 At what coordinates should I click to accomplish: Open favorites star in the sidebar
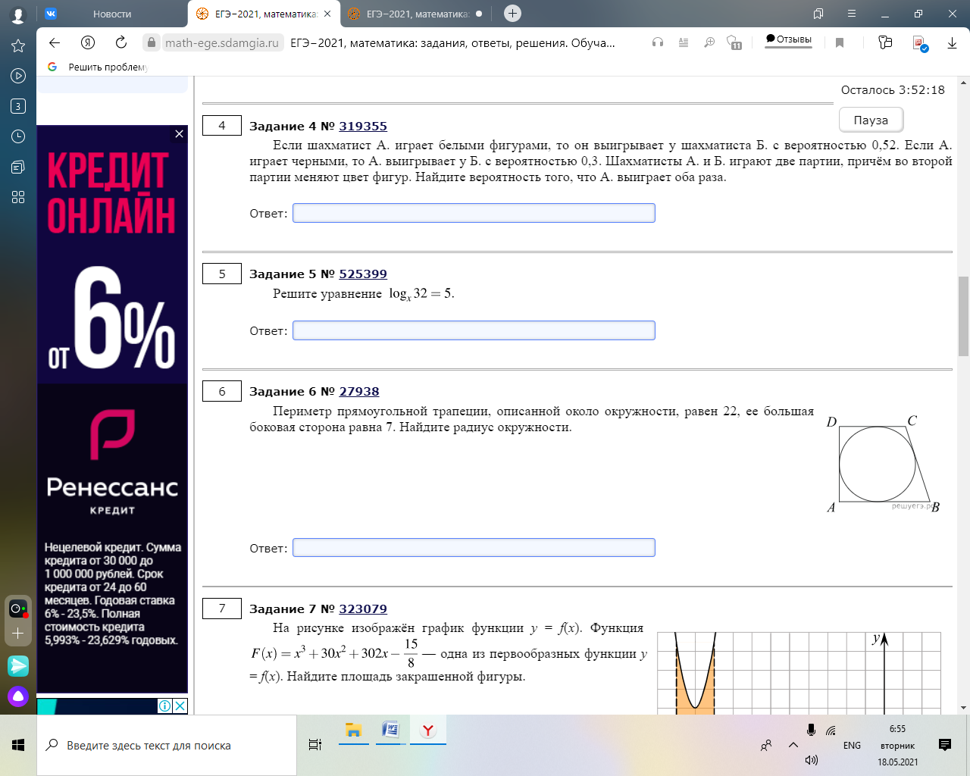pyautogui.click(x=18, y=45)
